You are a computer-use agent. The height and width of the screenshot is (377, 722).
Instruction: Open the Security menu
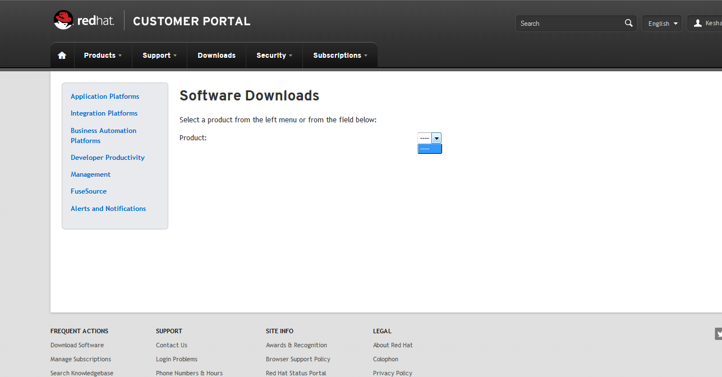[274, 56]
